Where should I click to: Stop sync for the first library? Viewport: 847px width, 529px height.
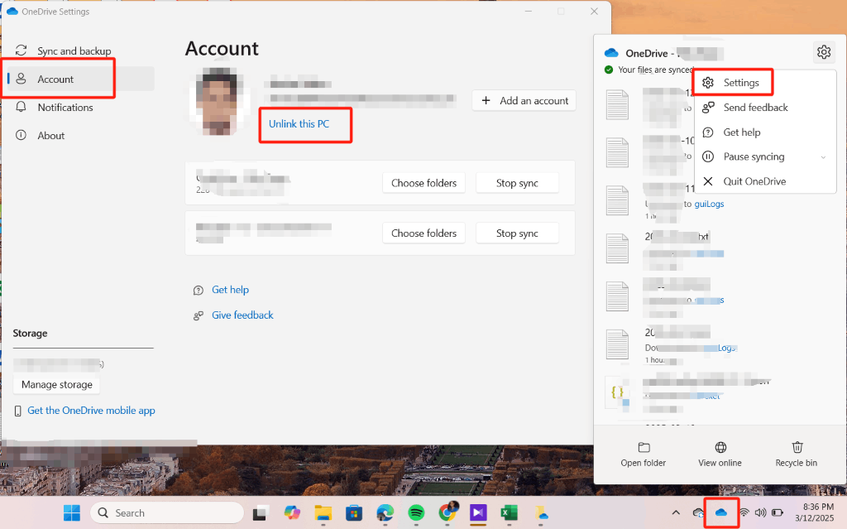pyautogui.click(x=517, y=182)
